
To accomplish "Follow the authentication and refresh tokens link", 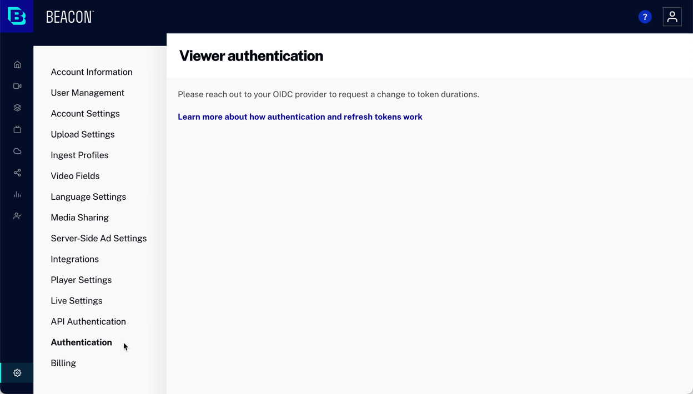I will tap(300, 117).
